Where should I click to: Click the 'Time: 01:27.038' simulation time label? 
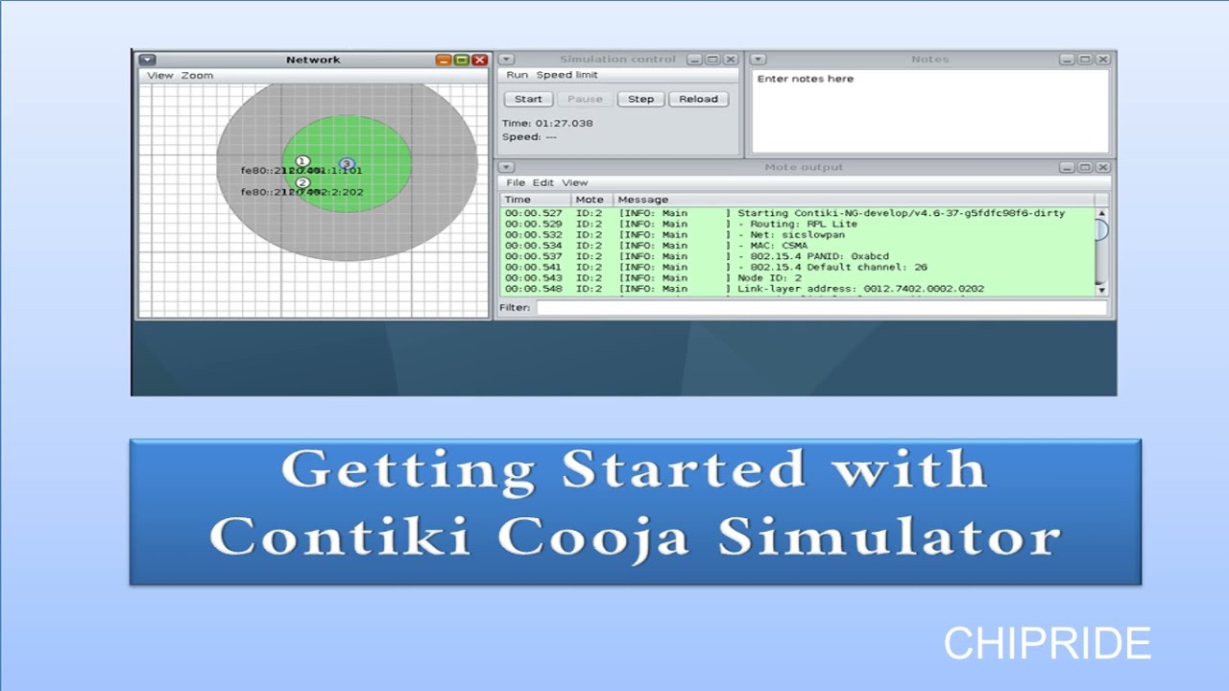(x=547, y=123)
